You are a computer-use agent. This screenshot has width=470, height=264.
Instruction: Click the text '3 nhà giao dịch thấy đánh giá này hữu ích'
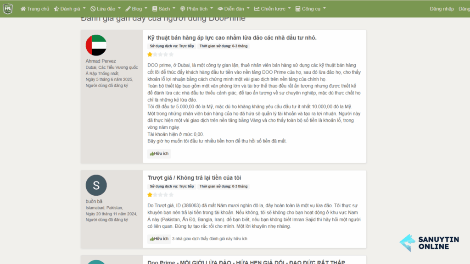pyautogui.click(x=209, y=239)
